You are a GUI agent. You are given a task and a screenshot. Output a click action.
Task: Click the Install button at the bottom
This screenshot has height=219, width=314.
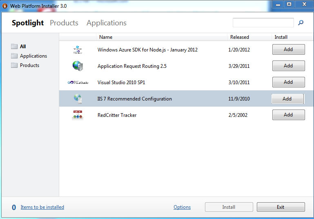(229, 207)
